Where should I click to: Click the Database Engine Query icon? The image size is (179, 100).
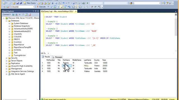[38, 3]
